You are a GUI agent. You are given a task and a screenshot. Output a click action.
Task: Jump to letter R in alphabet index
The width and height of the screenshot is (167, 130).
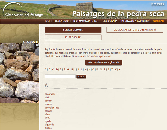[105, 69]
